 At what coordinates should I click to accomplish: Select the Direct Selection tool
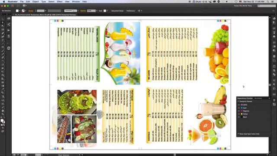point(3,23)
